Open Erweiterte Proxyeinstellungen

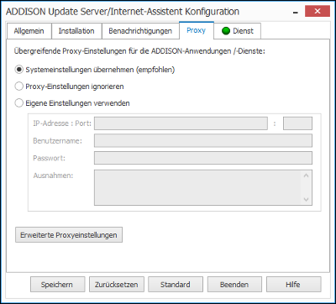(x=69, y=235)
